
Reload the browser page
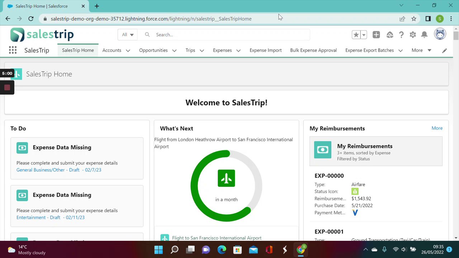click(31, 19)
